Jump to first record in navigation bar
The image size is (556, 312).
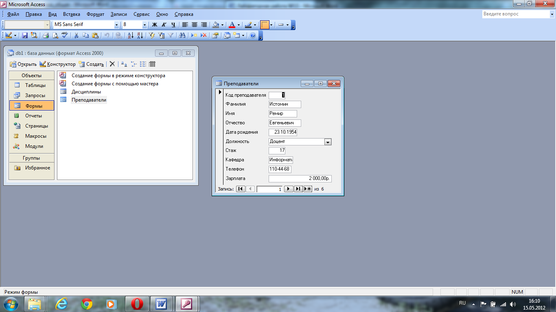(x=241, y=189)
